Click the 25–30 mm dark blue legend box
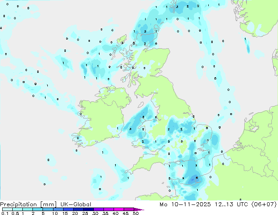 (88, 209)
